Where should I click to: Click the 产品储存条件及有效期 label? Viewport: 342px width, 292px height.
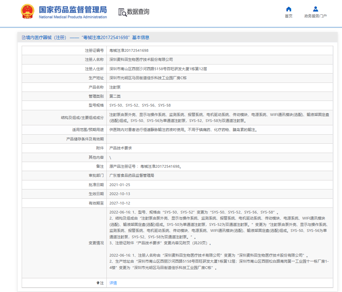pos(85,139)
